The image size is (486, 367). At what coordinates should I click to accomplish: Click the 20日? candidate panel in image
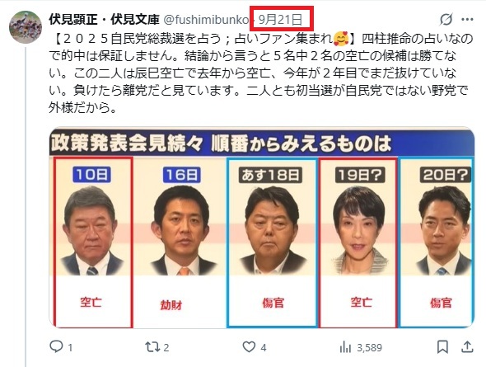point(437,242)
